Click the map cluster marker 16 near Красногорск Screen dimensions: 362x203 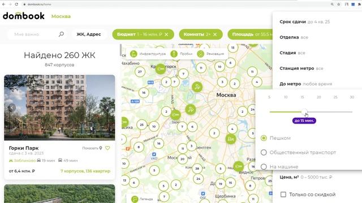click(144, 92)
